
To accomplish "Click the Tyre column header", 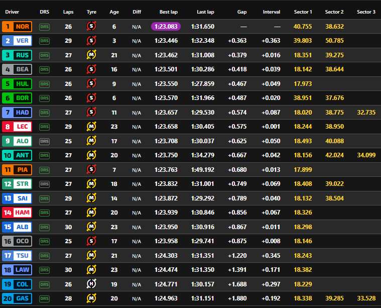I will click(x=91, y=12).
